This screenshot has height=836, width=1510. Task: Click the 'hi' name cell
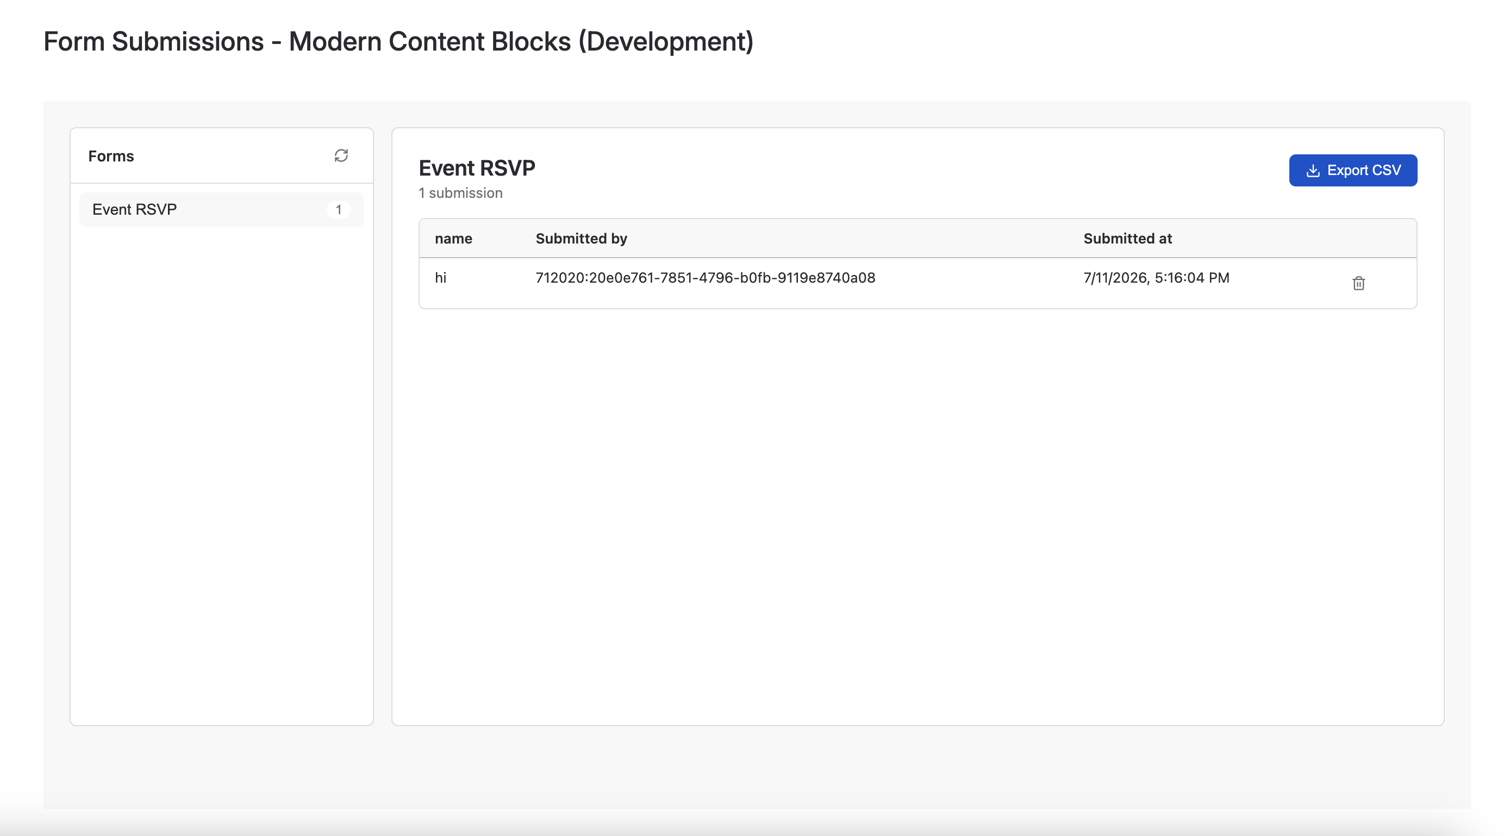point(440,278)
